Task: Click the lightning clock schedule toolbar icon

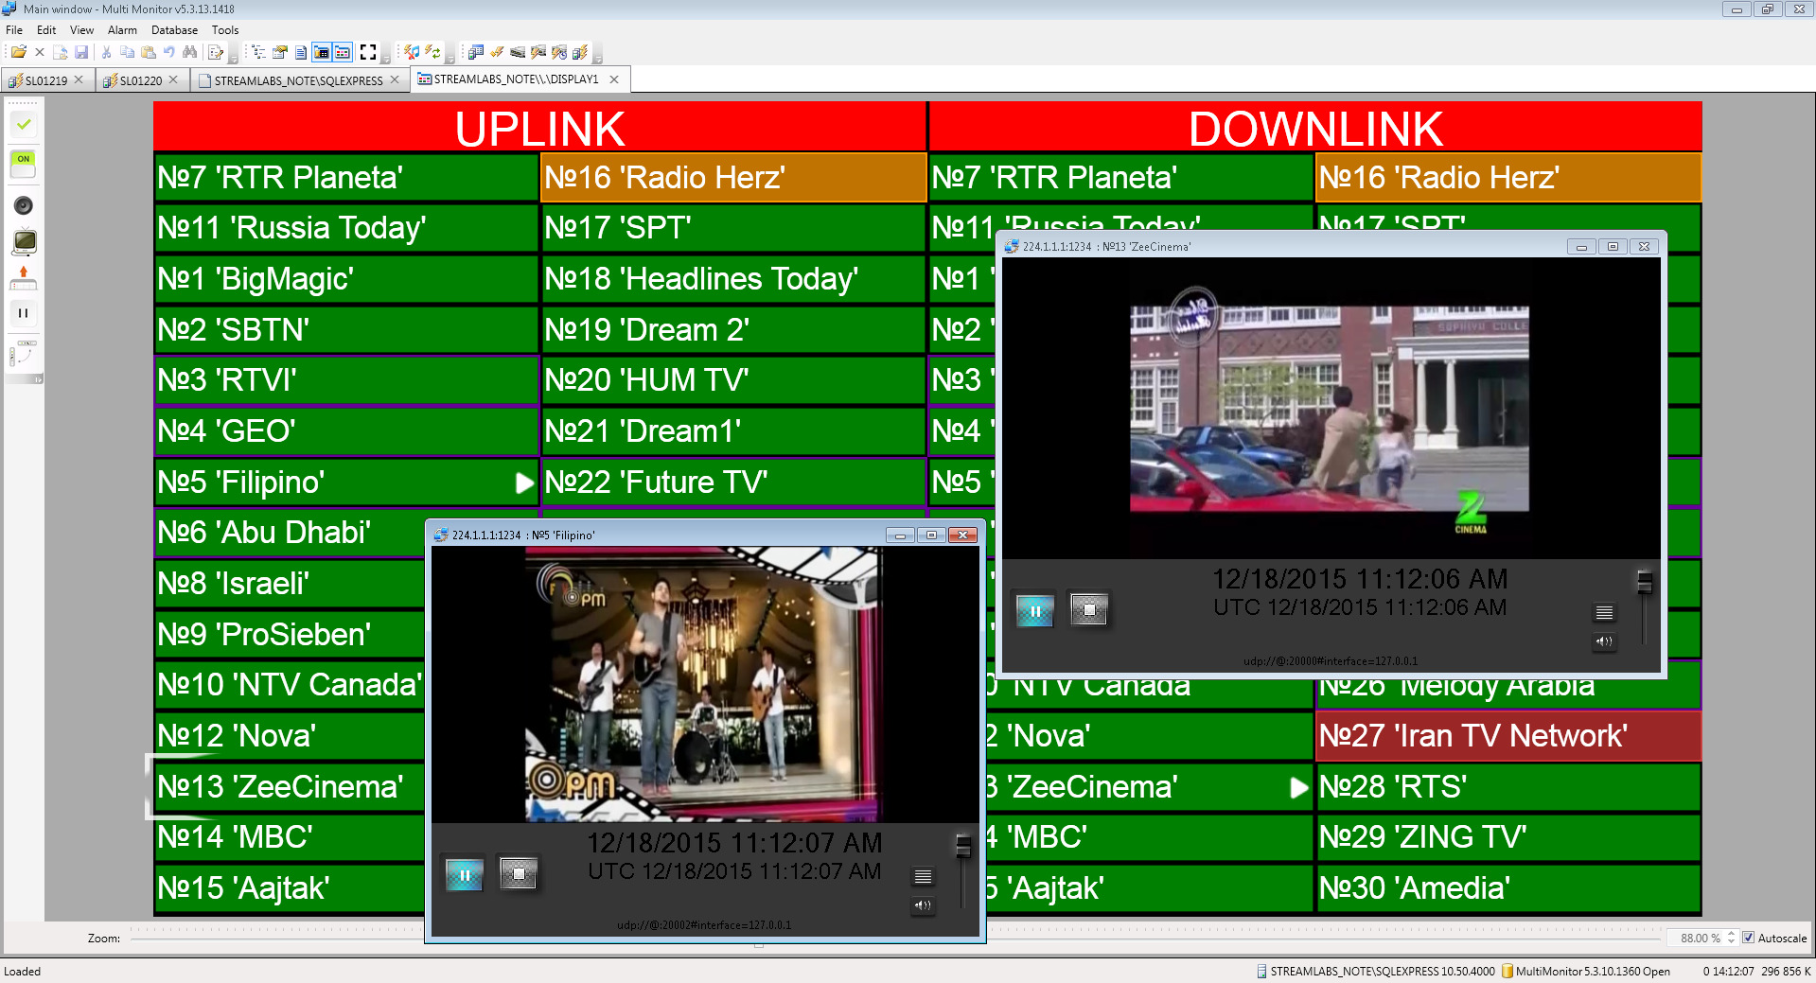Action: click(x=559, y=52)
